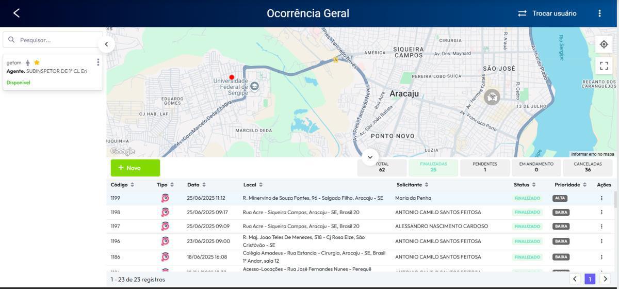Viewport: 619px width, 289px height.
Task: Click type icon of occurrence 1197
Action: coord(165,226)
